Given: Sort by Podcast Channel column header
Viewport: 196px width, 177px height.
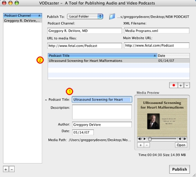Looking at the screenshot, I should coord(22,16).
